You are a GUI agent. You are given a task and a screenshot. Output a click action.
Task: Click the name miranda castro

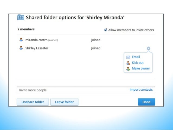[36, 40]
